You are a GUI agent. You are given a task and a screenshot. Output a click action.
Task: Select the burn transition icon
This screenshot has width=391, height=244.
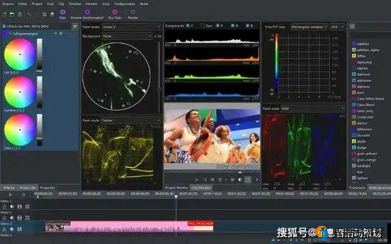[354, 92]
